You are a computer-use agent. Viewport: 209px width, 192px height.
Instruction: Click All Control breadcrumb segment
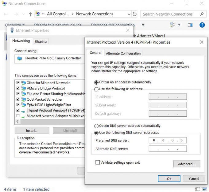click(x=58, y=14)
